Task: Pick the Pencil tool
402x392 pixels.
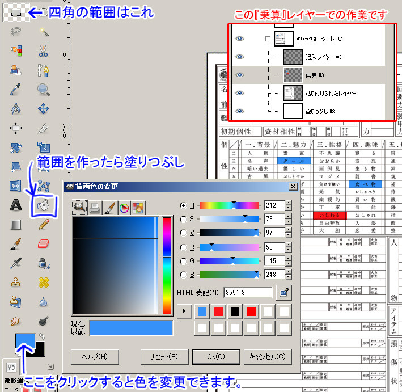Action: tap(44, 225)
